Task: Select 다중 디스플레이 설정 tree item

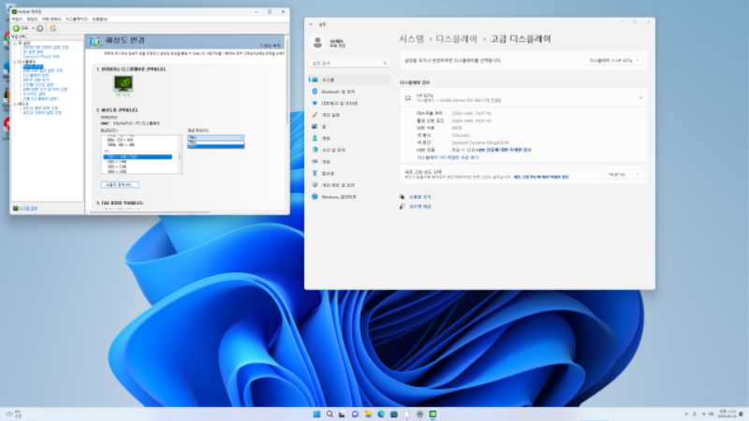Action: point(40,99)
